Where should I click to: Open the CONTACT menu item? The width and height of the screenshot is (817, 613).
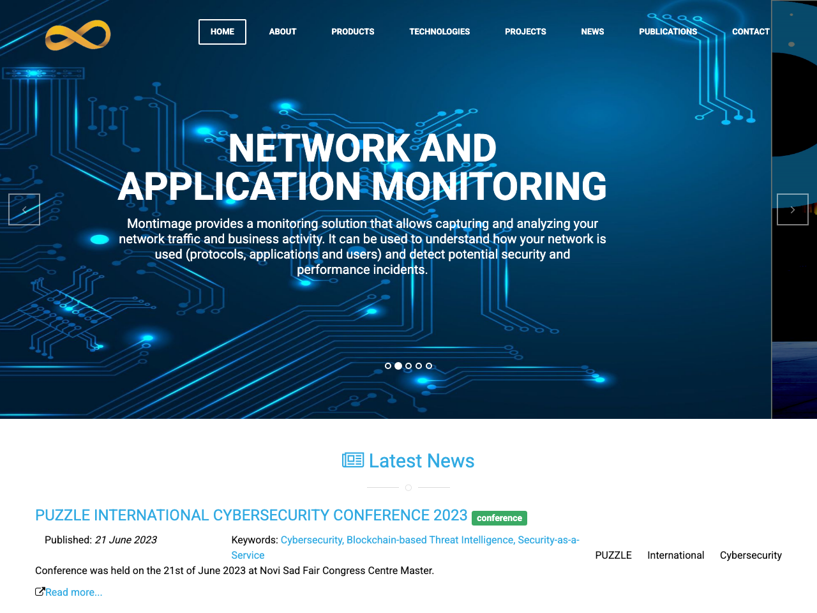751,31
